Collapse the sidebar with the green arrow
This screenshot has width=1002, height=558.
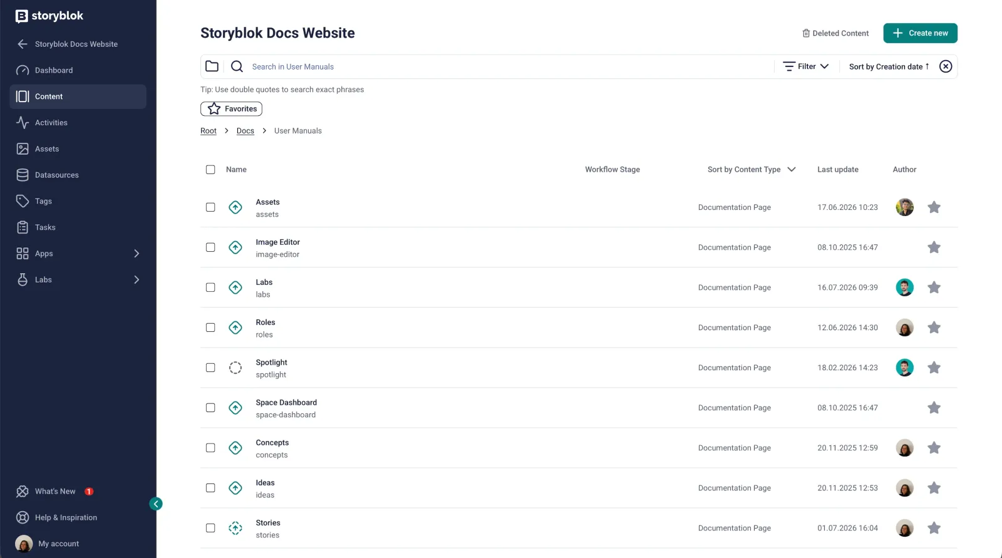[156, 504]
